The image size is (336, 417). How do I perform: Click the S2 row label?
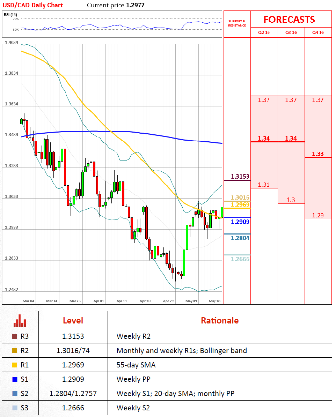pos(24,394)
